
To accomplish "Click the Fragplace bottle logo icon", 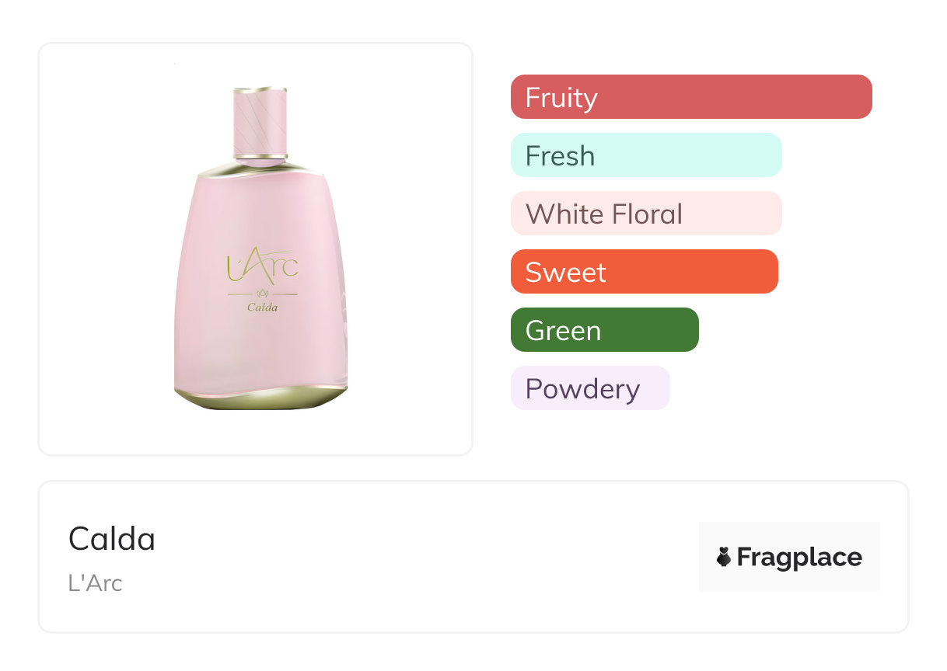I will coord(724,557).
